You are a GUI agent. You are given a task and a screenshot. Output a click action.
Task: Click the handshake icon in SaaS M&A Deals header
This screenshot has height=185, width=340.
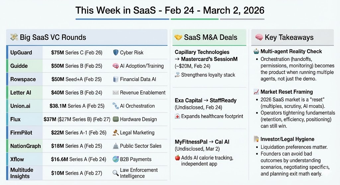pos(178,37)
